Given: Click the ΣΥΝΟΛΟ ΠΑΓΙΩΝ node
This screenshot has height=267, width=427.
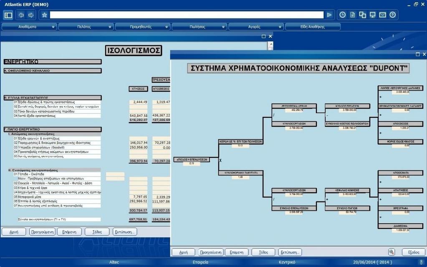Looking at the screenshot, I should [347, 208].
